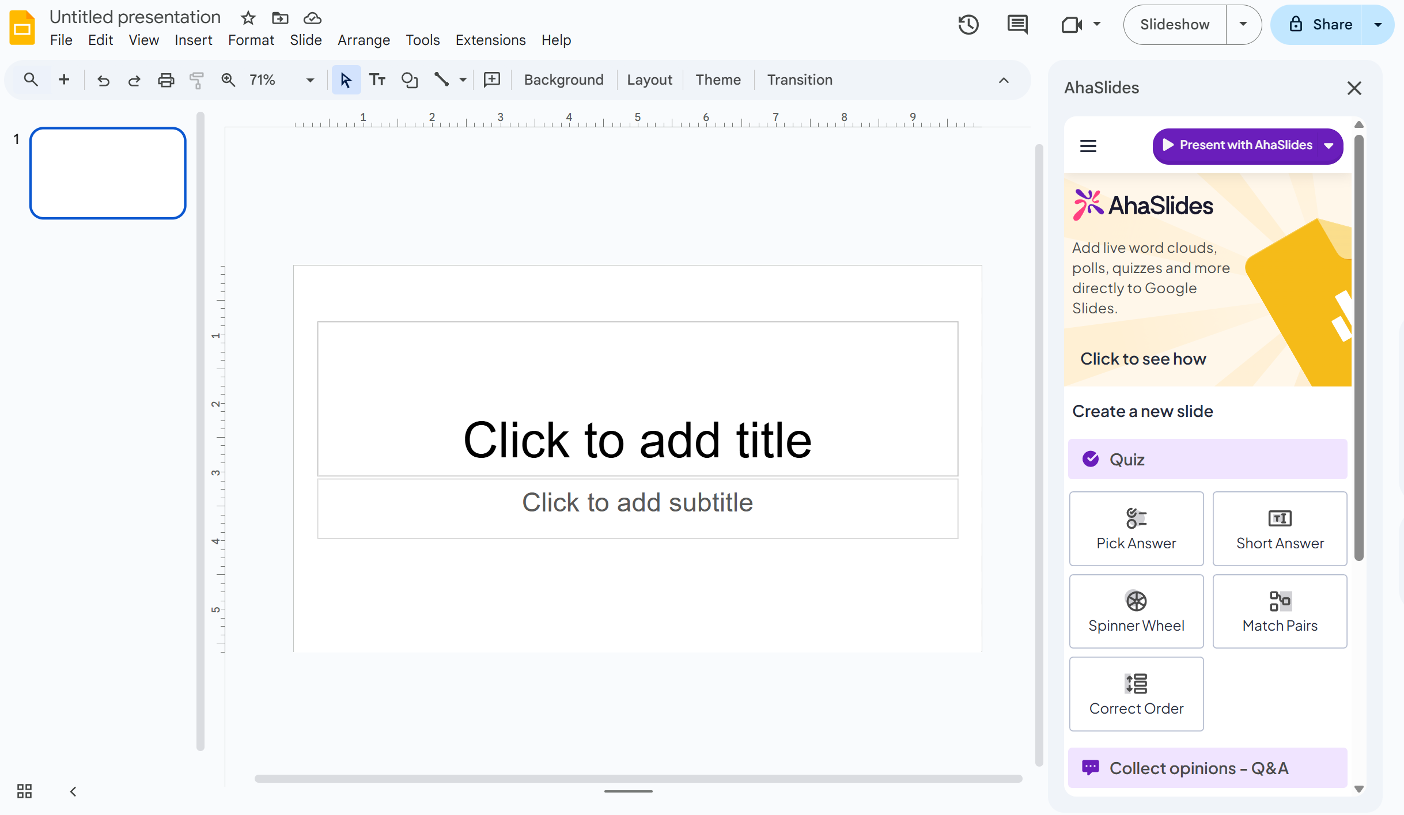Image resolution: width=1404 pixels, height=815 pixels.
Task: Click Present with AhaSlides button
Action: click(1239, 145)
